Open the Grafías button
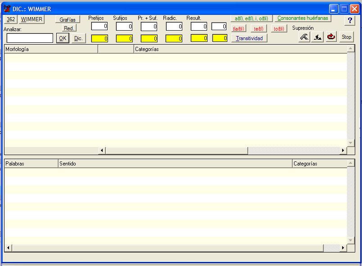362x266 pixels. [68, 20]
